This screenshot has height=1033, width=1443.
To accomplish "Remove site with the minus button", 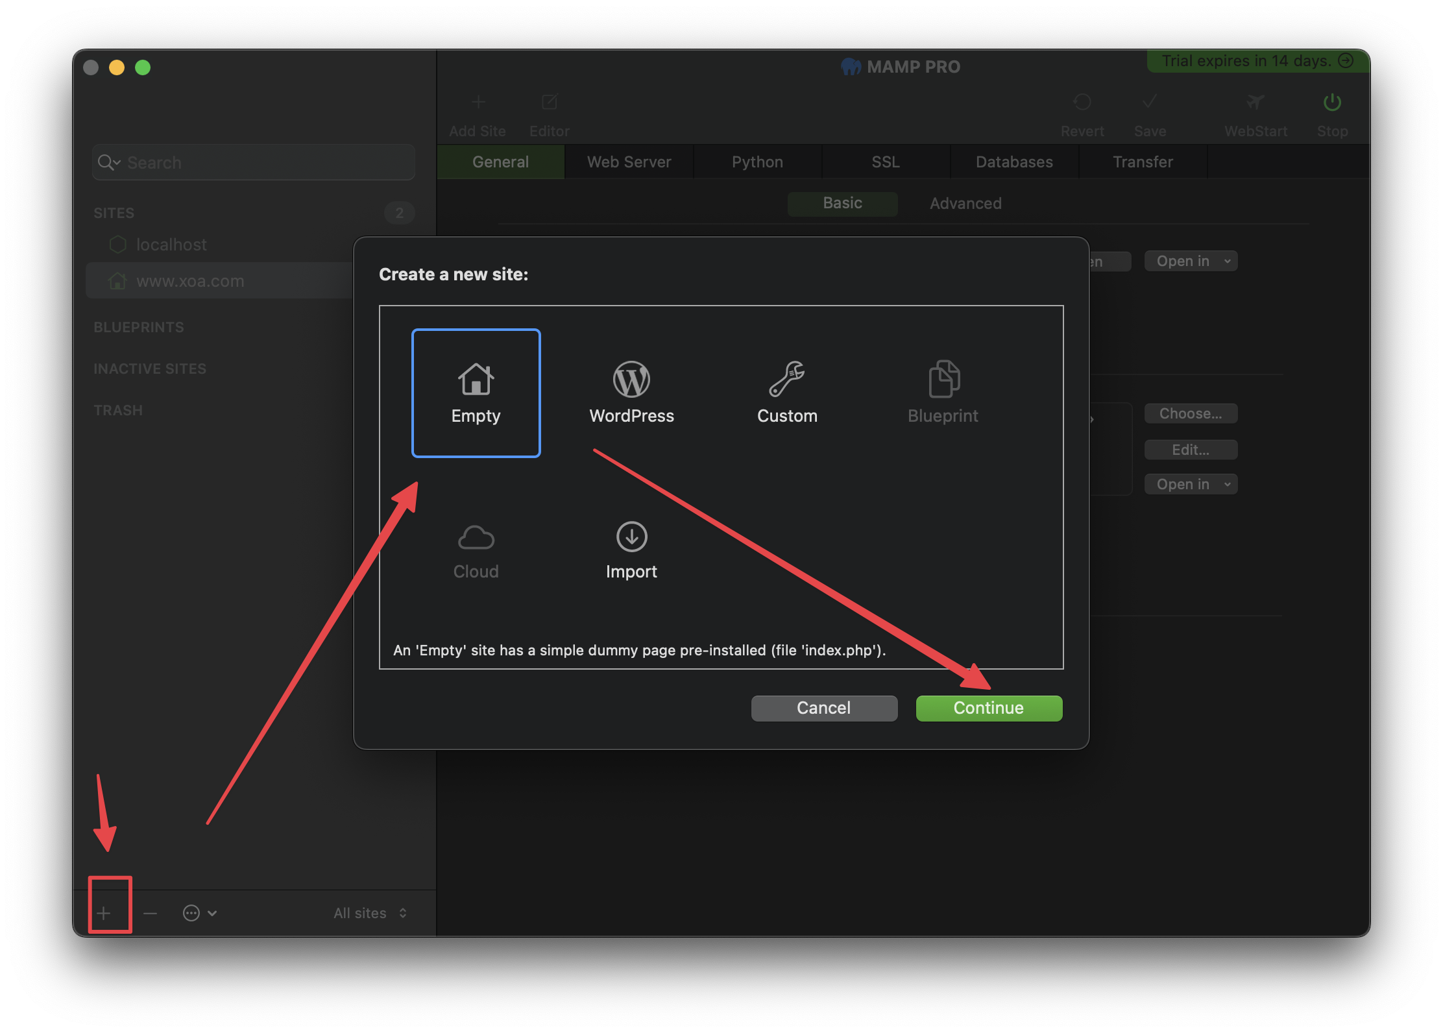I will pyautogui.click(x=150, y=913).
